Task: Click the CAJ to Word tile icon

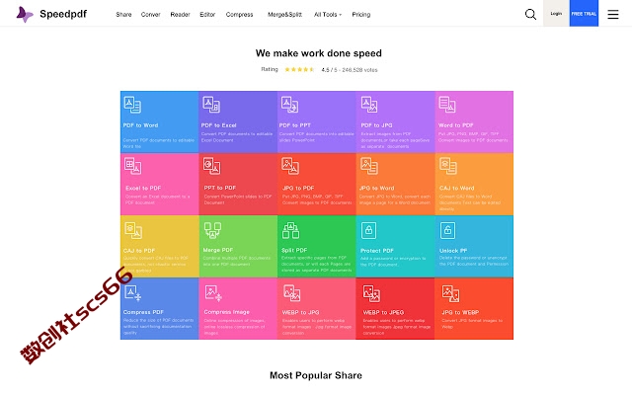Action: [x=447, y=165]
